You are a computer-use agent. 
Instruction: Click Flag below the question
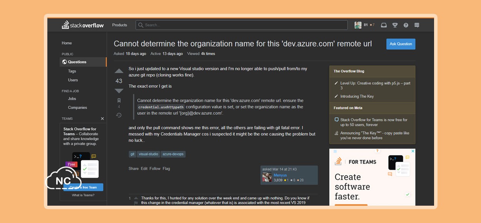pyautogui.click(x=166, y=168)
